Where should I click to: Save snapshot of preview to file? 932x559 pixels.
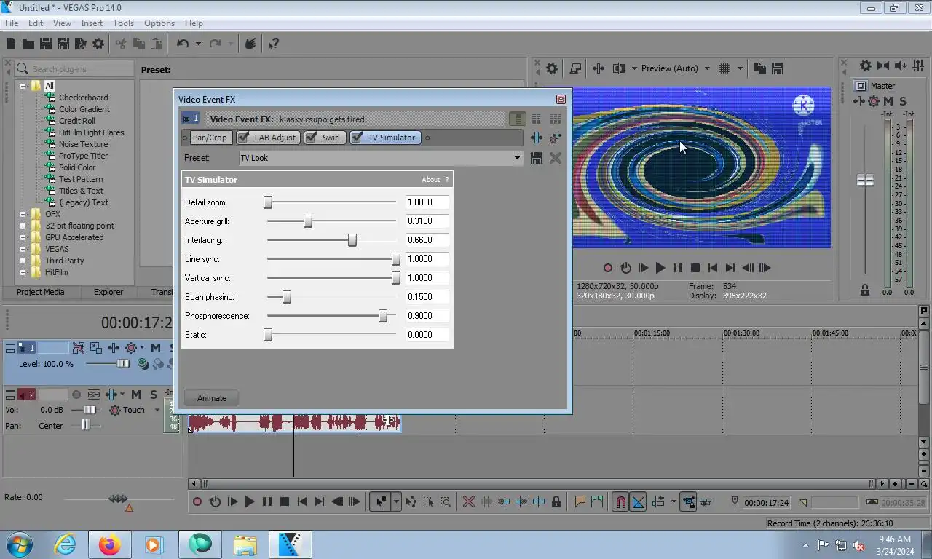(777, 68)
